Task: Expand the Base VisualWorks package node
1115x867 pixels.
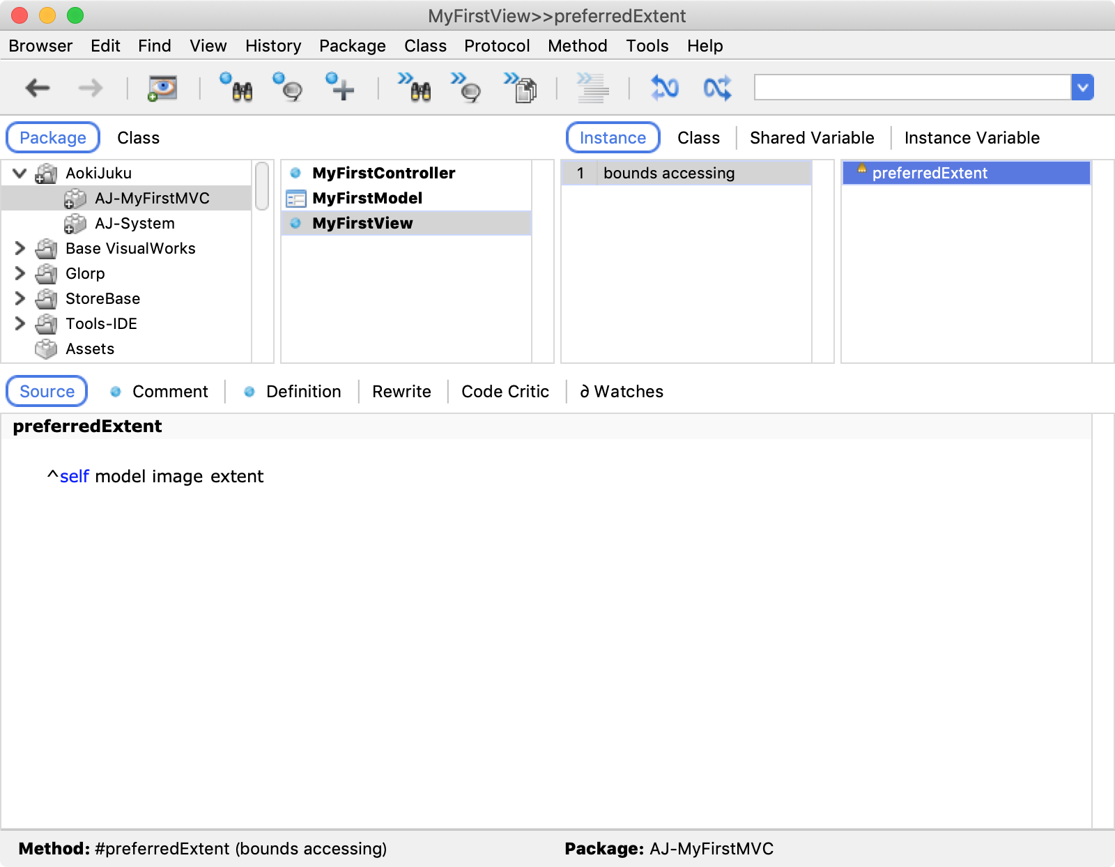Action: tap(20, 248)
